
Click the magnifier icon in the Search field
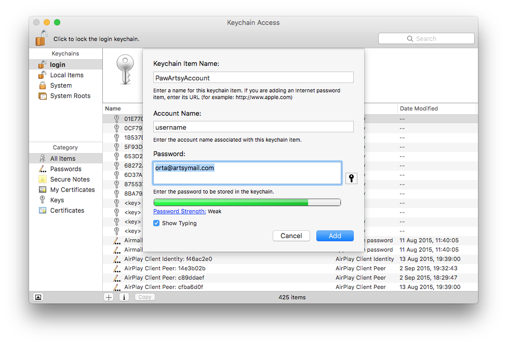click(410, 38)
